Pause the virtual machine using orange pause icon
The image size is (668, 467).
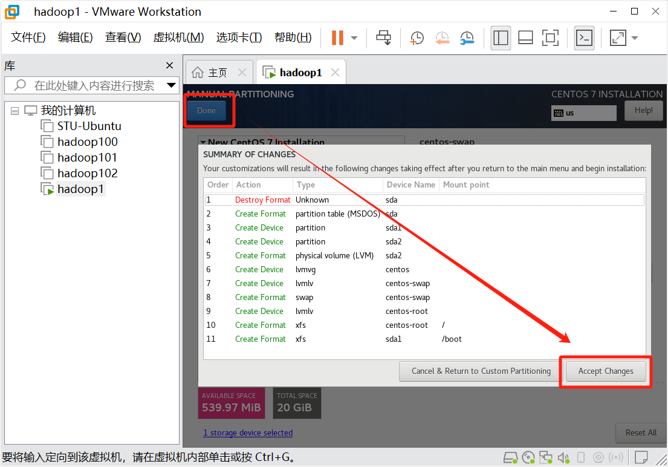tap(337, 38)
